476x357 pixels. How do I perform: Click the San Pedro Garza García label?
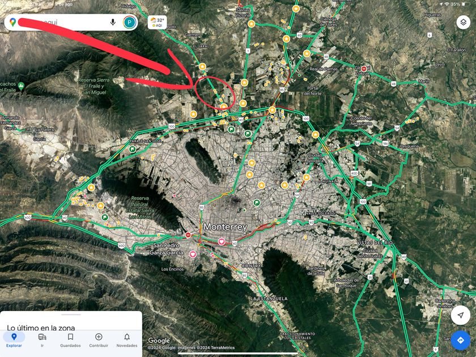coord(167,249)
